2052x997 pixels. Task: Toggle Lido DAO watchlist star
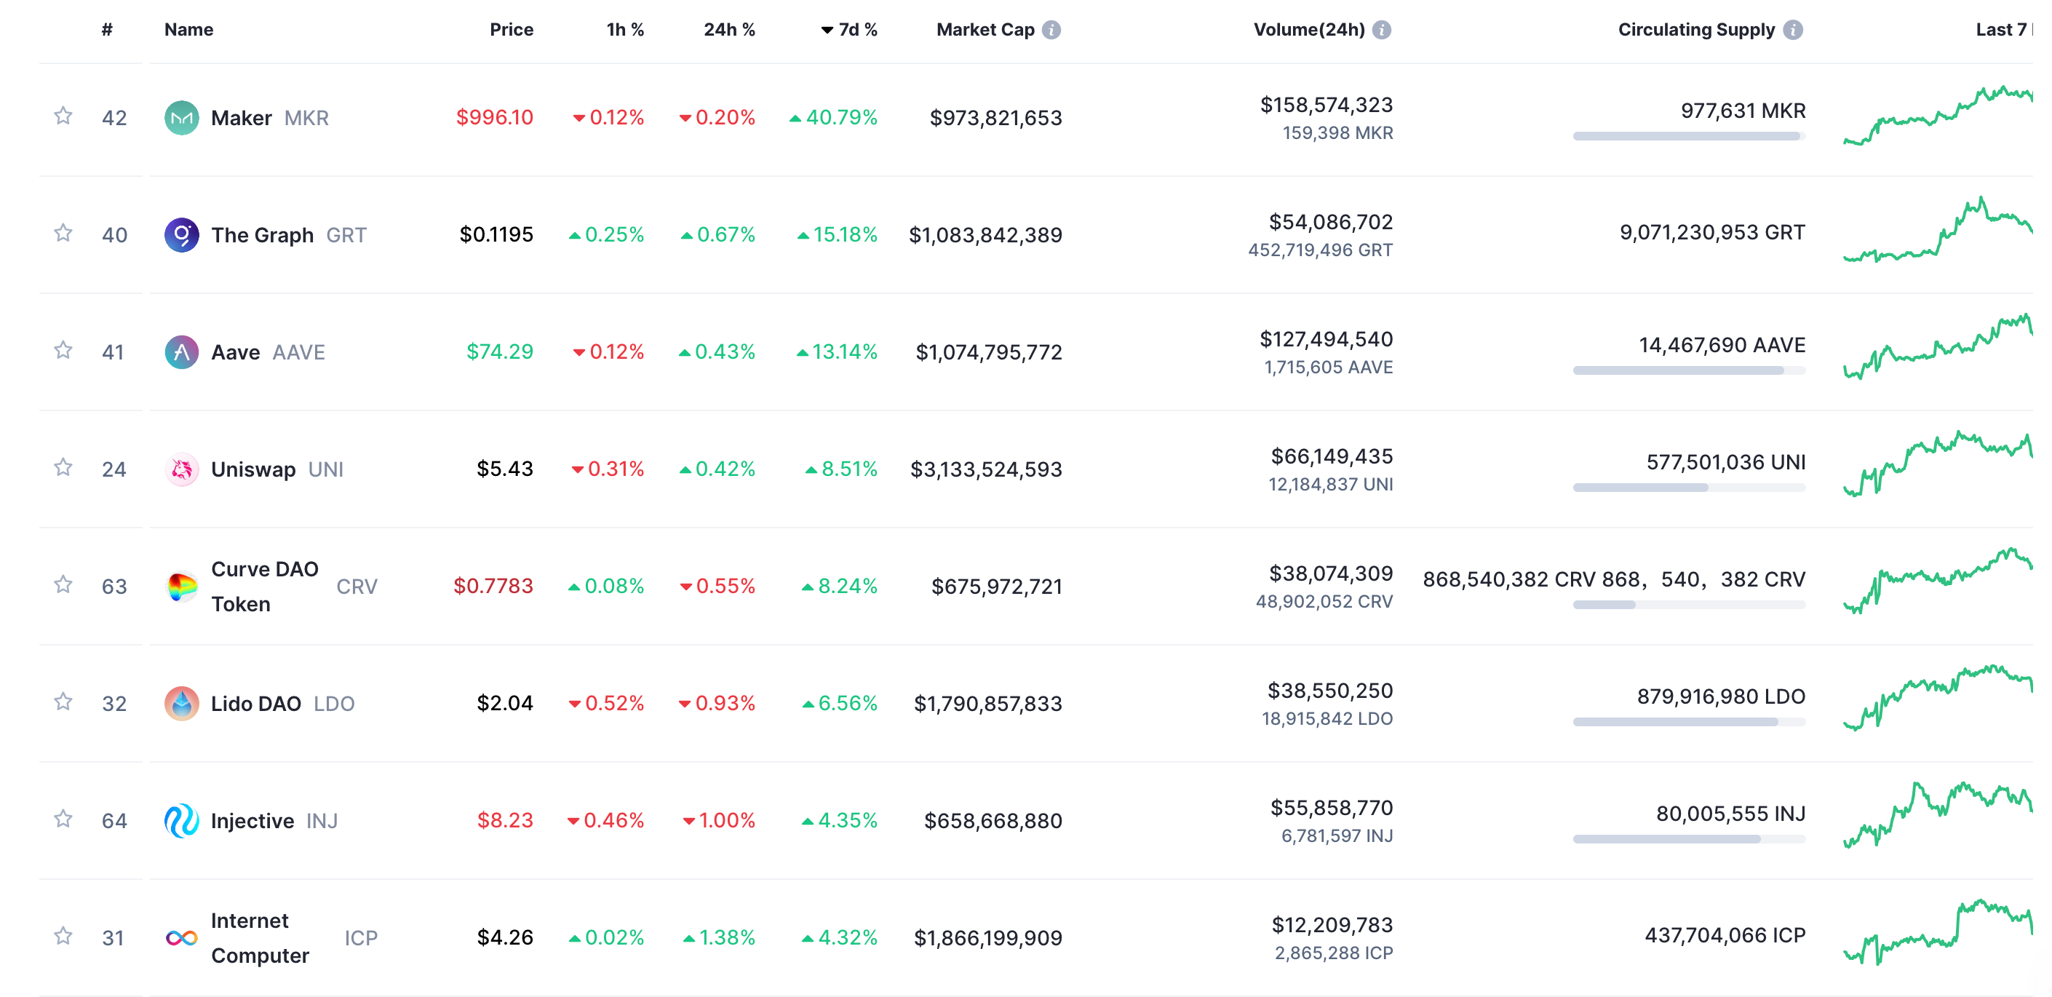pos(63,702)
